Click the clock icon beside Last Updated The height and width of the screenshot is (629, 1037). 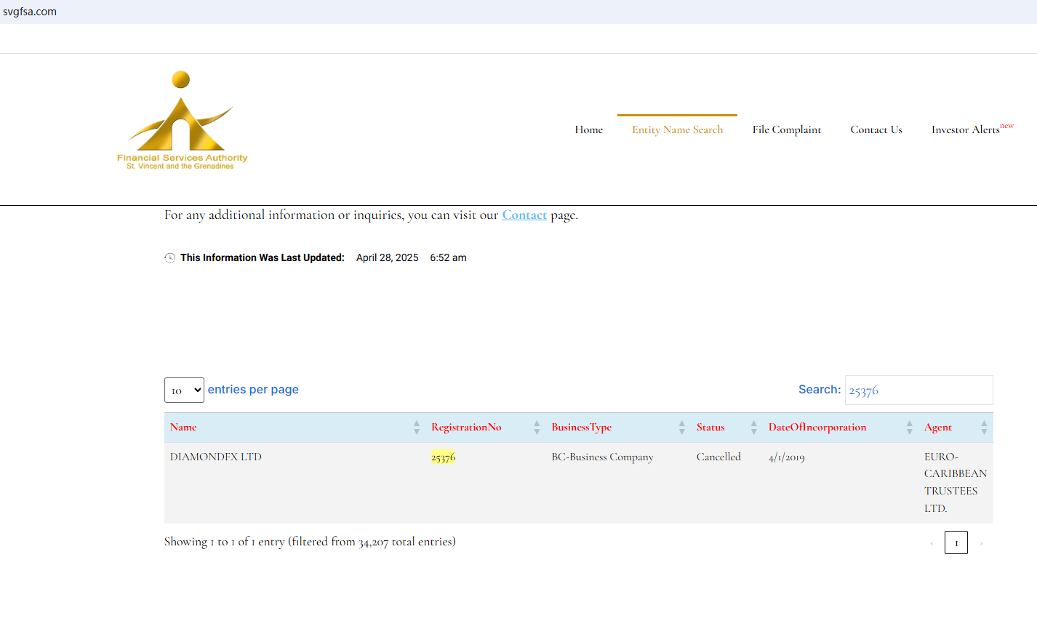(169, 258)
